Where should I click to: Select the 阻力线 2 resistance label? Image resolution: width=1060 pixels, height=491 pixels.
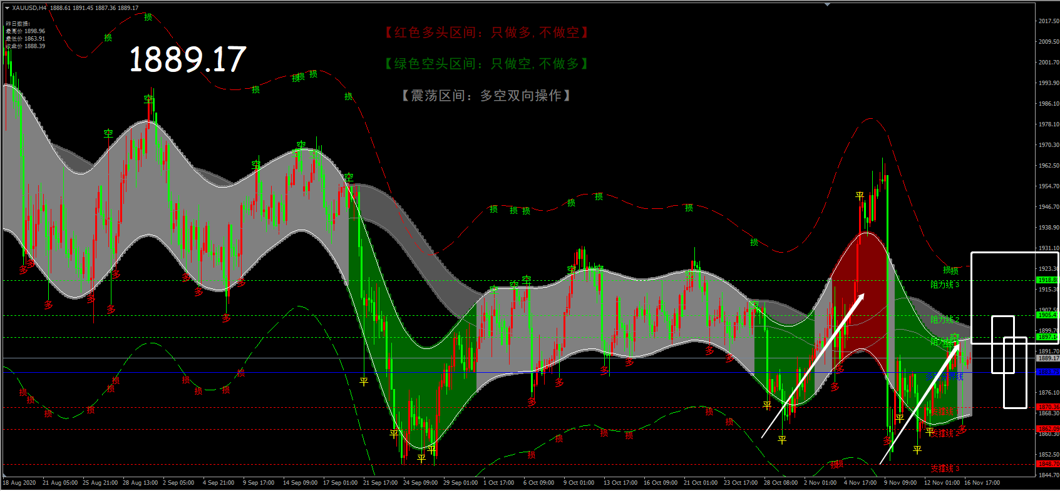[945, 320]
